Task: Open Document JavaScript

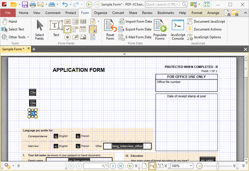Action: coord(206,22)
